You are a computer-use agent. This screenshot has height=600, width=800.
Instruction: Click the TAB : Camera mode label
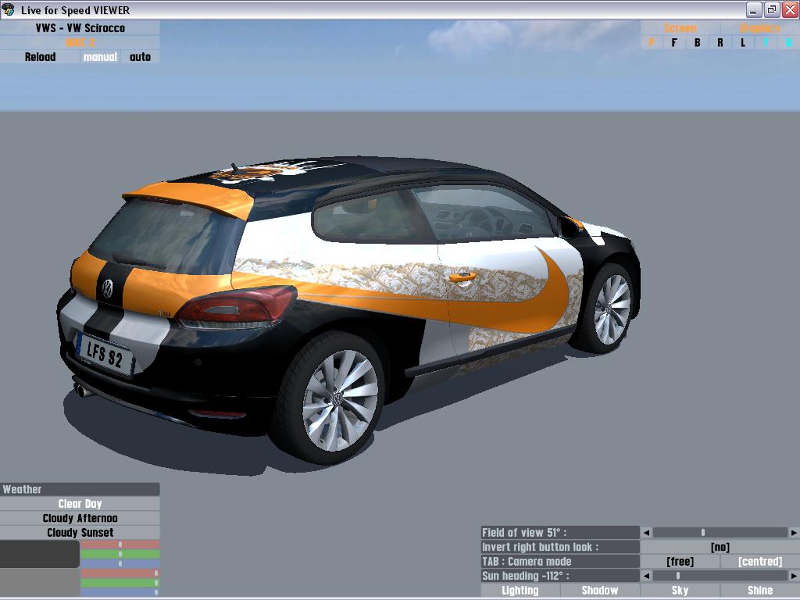tap(560, 561)
